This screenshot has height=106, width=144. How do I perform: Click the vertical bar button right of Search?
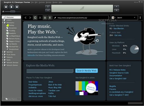(140, 18)
